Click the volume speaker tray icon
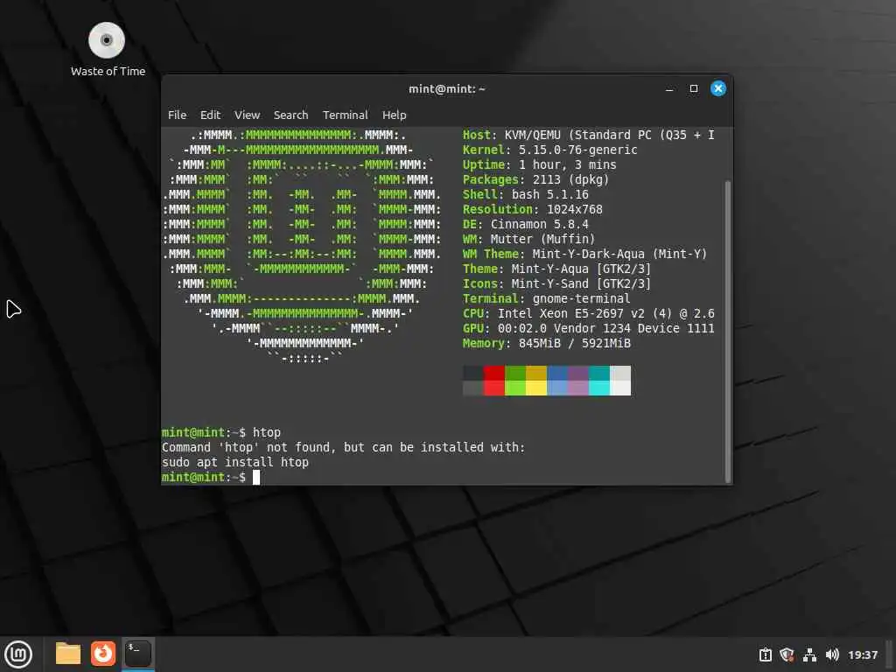 pyautogui.click(x=832, y=654)
